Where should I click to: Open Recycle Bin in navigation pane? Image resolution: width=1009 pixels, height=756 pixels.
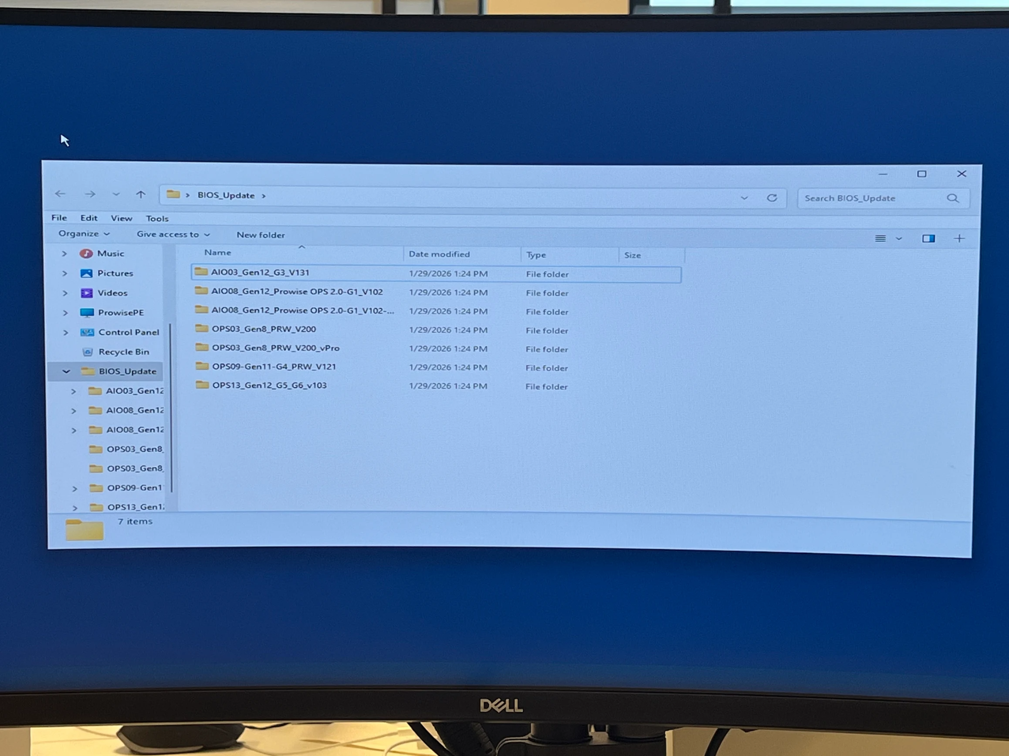123,352
